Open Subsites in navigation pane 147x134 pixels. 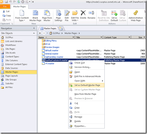coord(9,84)
